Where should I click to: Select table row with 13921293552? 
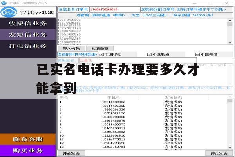[x=143, y=143]
